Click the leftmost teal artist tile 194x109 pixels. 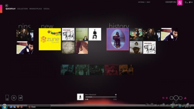(x=68, y=70)
